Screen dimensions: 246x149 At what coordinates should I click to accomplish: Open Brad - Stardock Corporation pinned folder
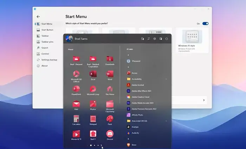point(93,61)
